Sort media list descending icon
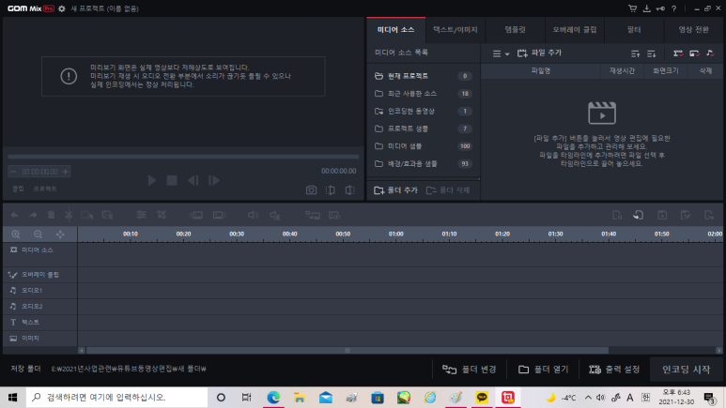 pos(651,53)
